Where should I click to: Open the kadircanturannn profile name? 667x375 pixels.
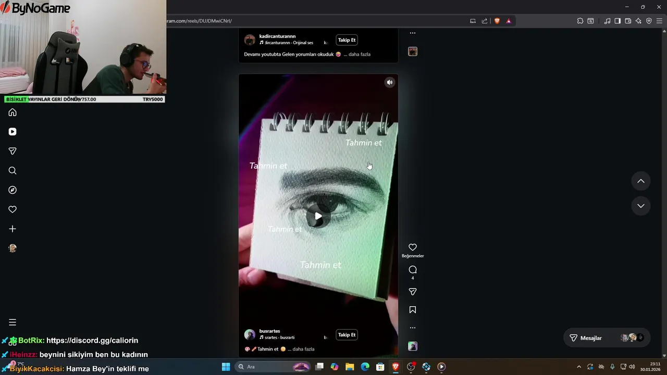pyautogui.click(x=277, y=36)
